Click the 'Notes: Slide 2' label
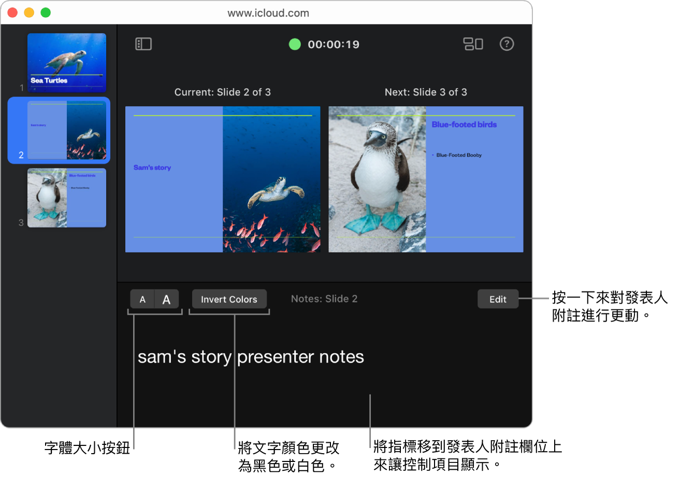679x478 pixels. tap(324, 298)
